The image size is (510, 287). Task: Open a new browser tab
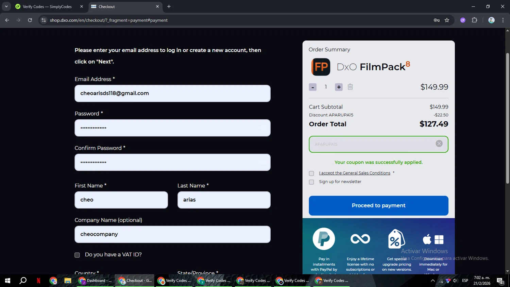[x=169, y=6]
